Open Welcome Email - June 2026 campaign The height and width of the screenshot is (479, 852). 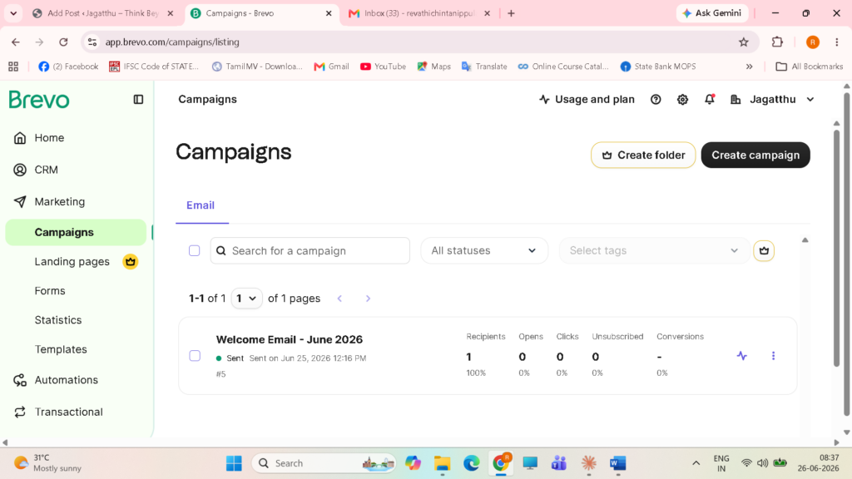[x=289, y=339]
